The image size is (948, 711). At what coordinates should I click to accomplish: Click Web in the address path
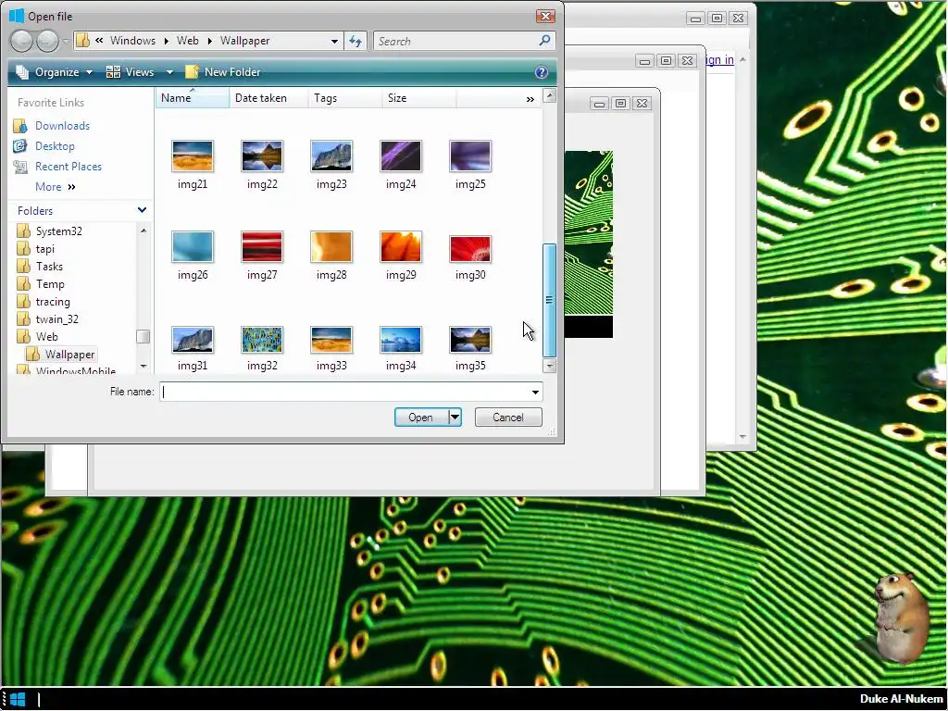187,41
